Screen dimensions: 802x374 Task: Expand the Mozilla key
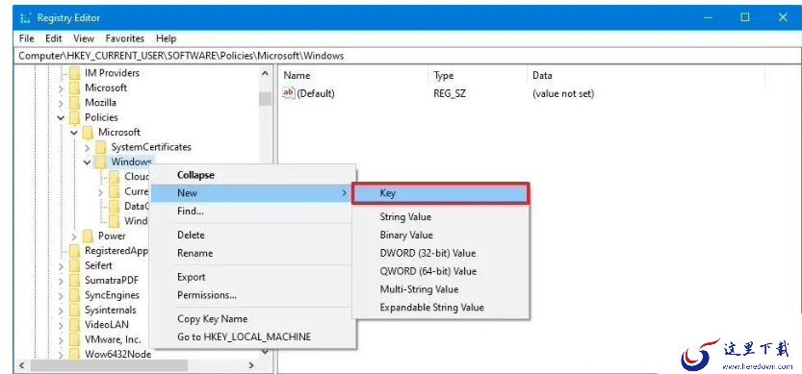[61, 103]
